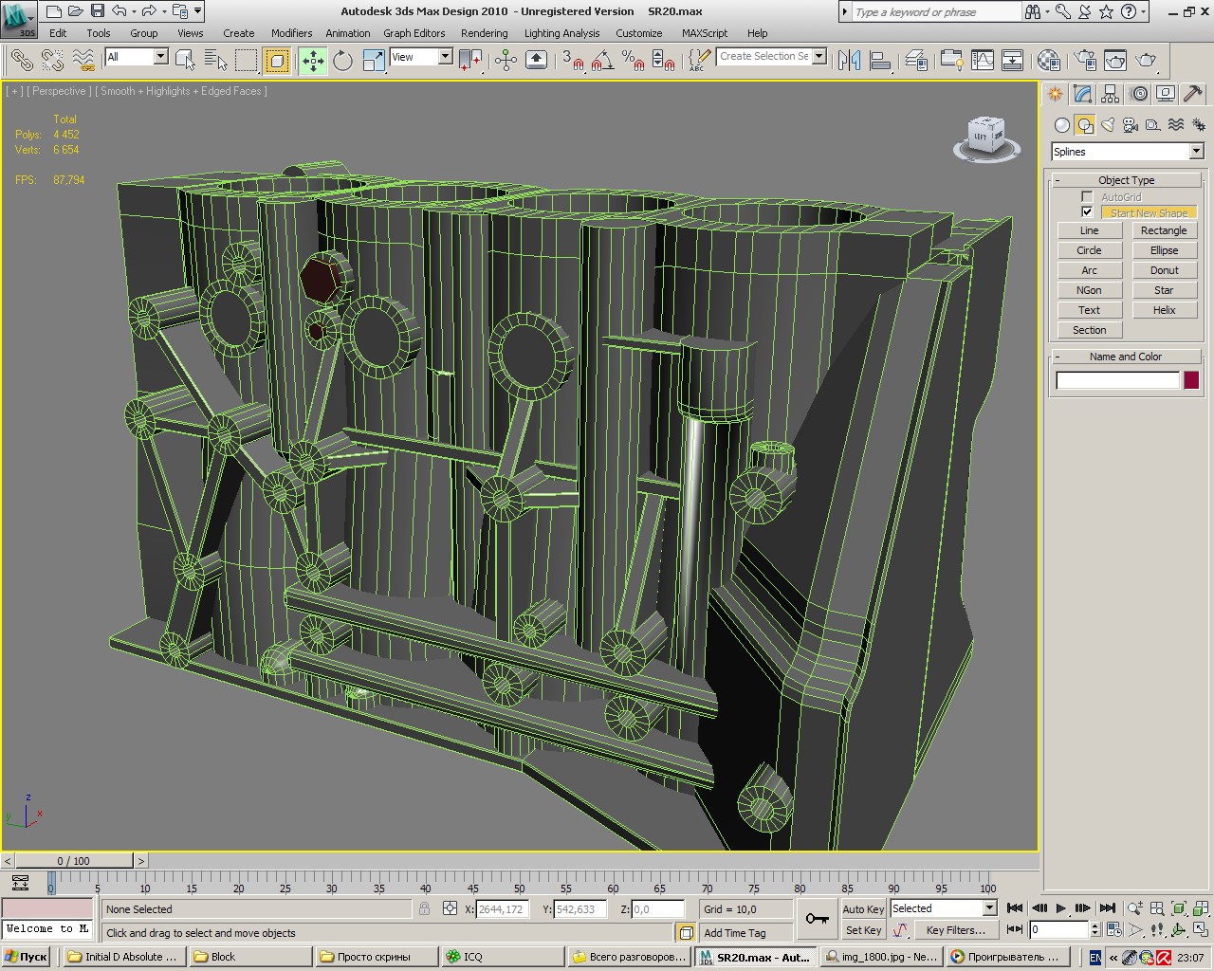The height and width of the screenshot is (971, 1214).
Task: Click the object color swatch
Action: point(1191,380)
